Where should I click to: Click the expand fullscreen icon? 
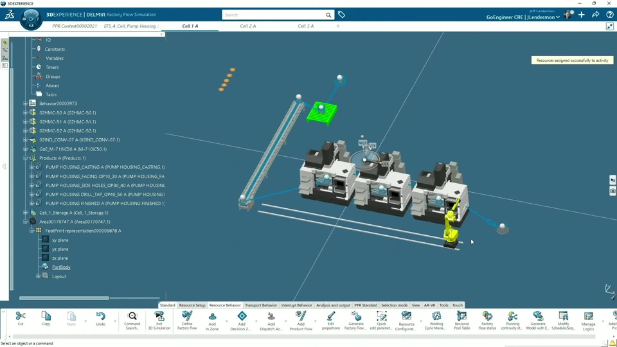coord(610,26)
